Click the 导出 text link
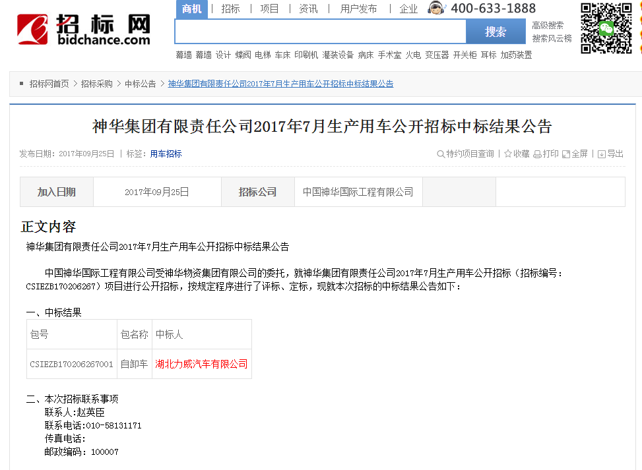Screen dimensions: 642x470 [x=616, y=154]
